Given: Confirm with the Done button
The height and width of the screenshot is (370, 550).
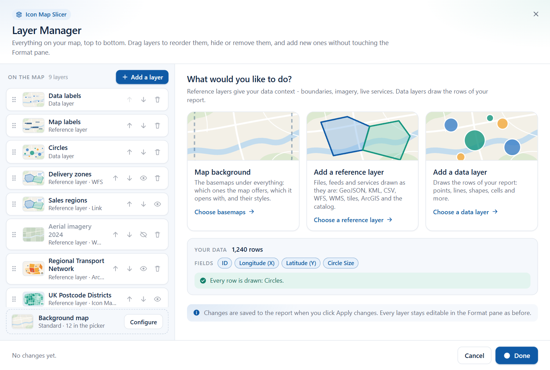Looking at the screenshot, I should coord(517,356).
